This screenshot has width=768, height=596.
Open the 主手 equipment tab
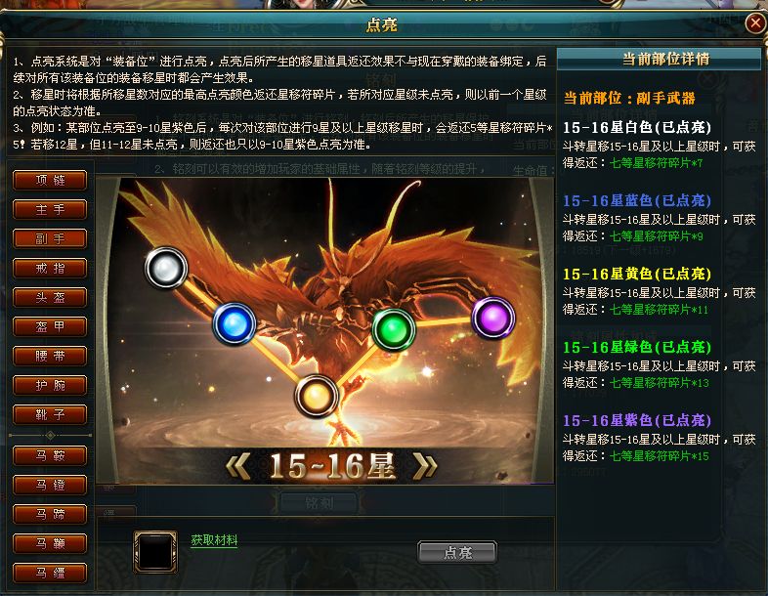point(50,210)
